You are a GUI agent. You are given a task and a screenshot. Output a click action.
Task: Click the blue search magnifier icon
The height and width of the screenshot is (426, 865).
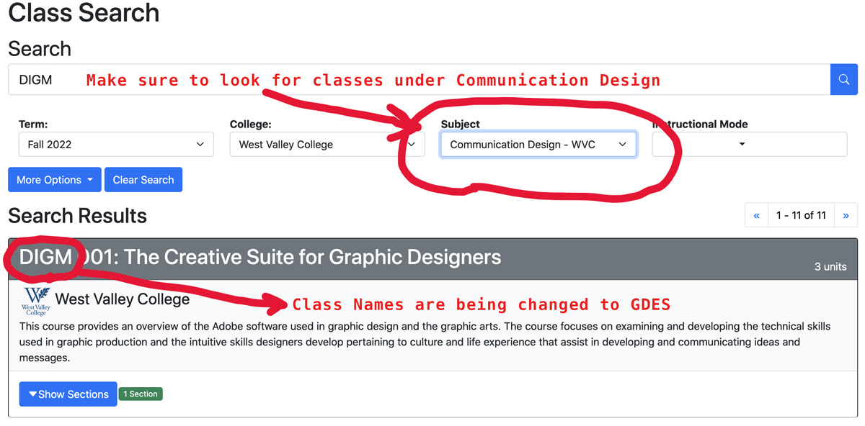click(843, 79)
